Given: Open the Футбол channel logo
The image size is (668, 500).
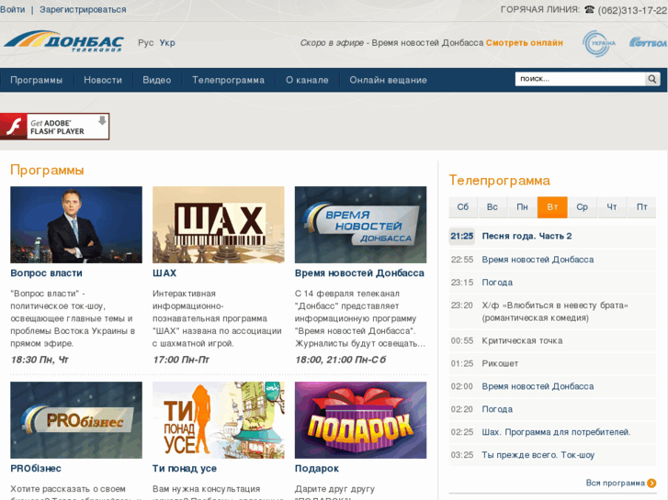Looking at the screenshot, I should [648, 42].
